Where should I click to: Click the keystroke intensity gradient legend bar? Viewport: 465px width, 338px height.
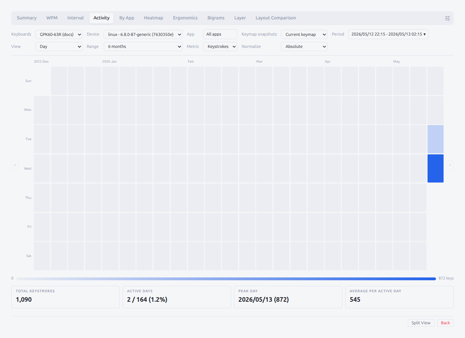click(226, 278)
